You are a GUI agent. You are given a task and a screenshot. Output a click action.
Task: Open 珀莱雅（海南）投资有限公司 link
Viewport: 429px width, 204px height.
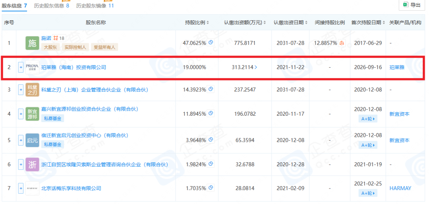(x=73, y=67)
